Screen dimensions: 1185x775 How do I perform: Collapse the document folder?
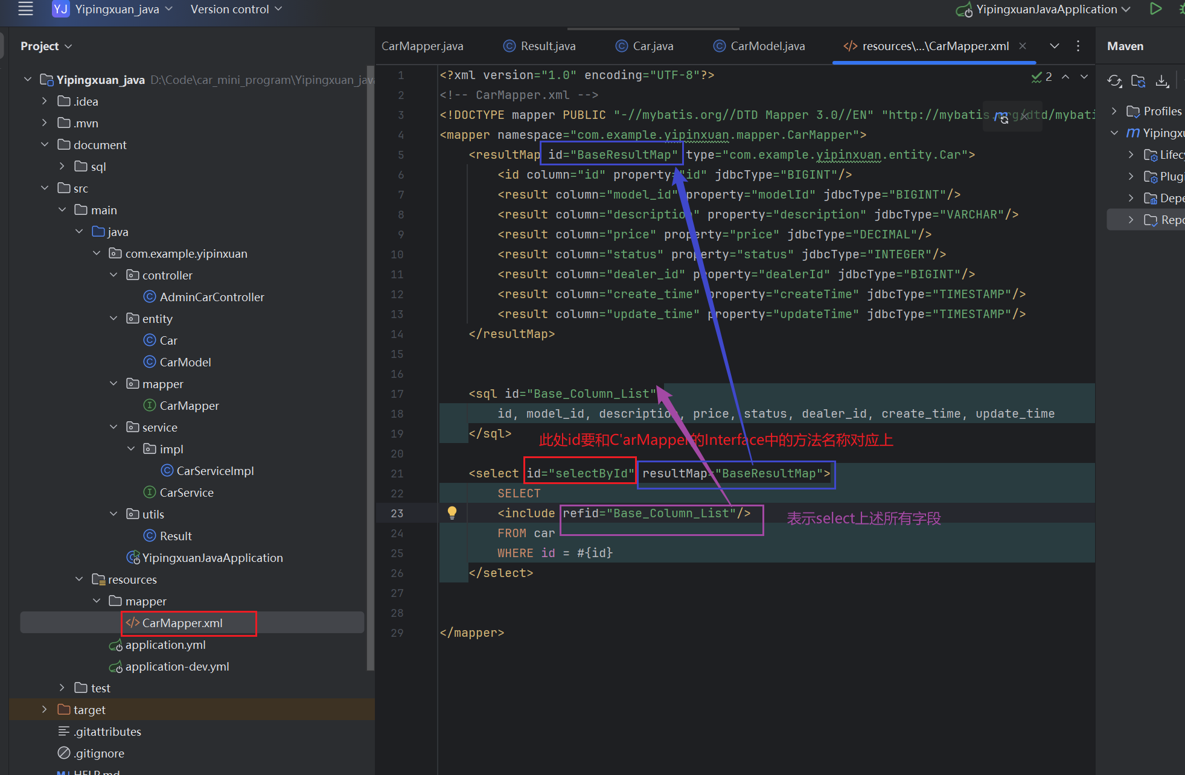(45, 145)
